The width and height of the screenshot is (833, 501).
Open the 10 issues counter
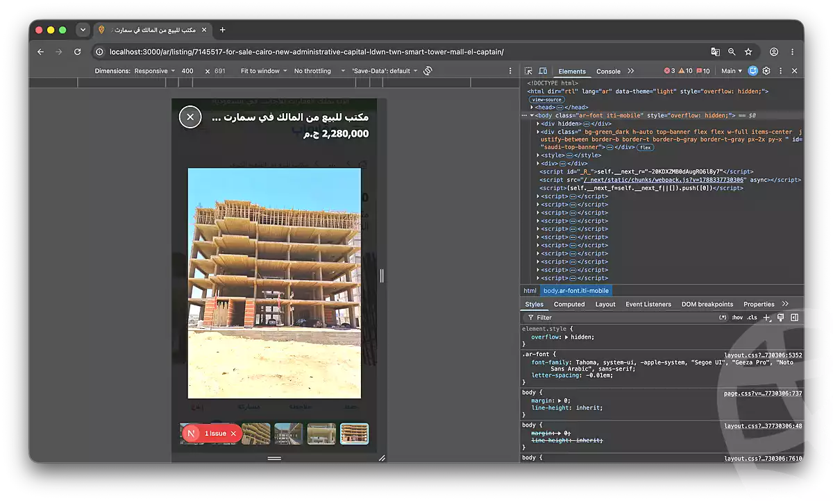coord(702,71)
